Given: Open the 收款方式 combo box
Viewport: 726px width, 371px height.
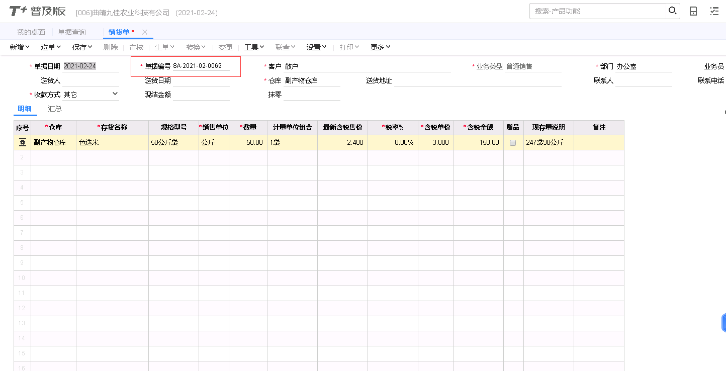Looking at the screenshot, I should 90,95.
